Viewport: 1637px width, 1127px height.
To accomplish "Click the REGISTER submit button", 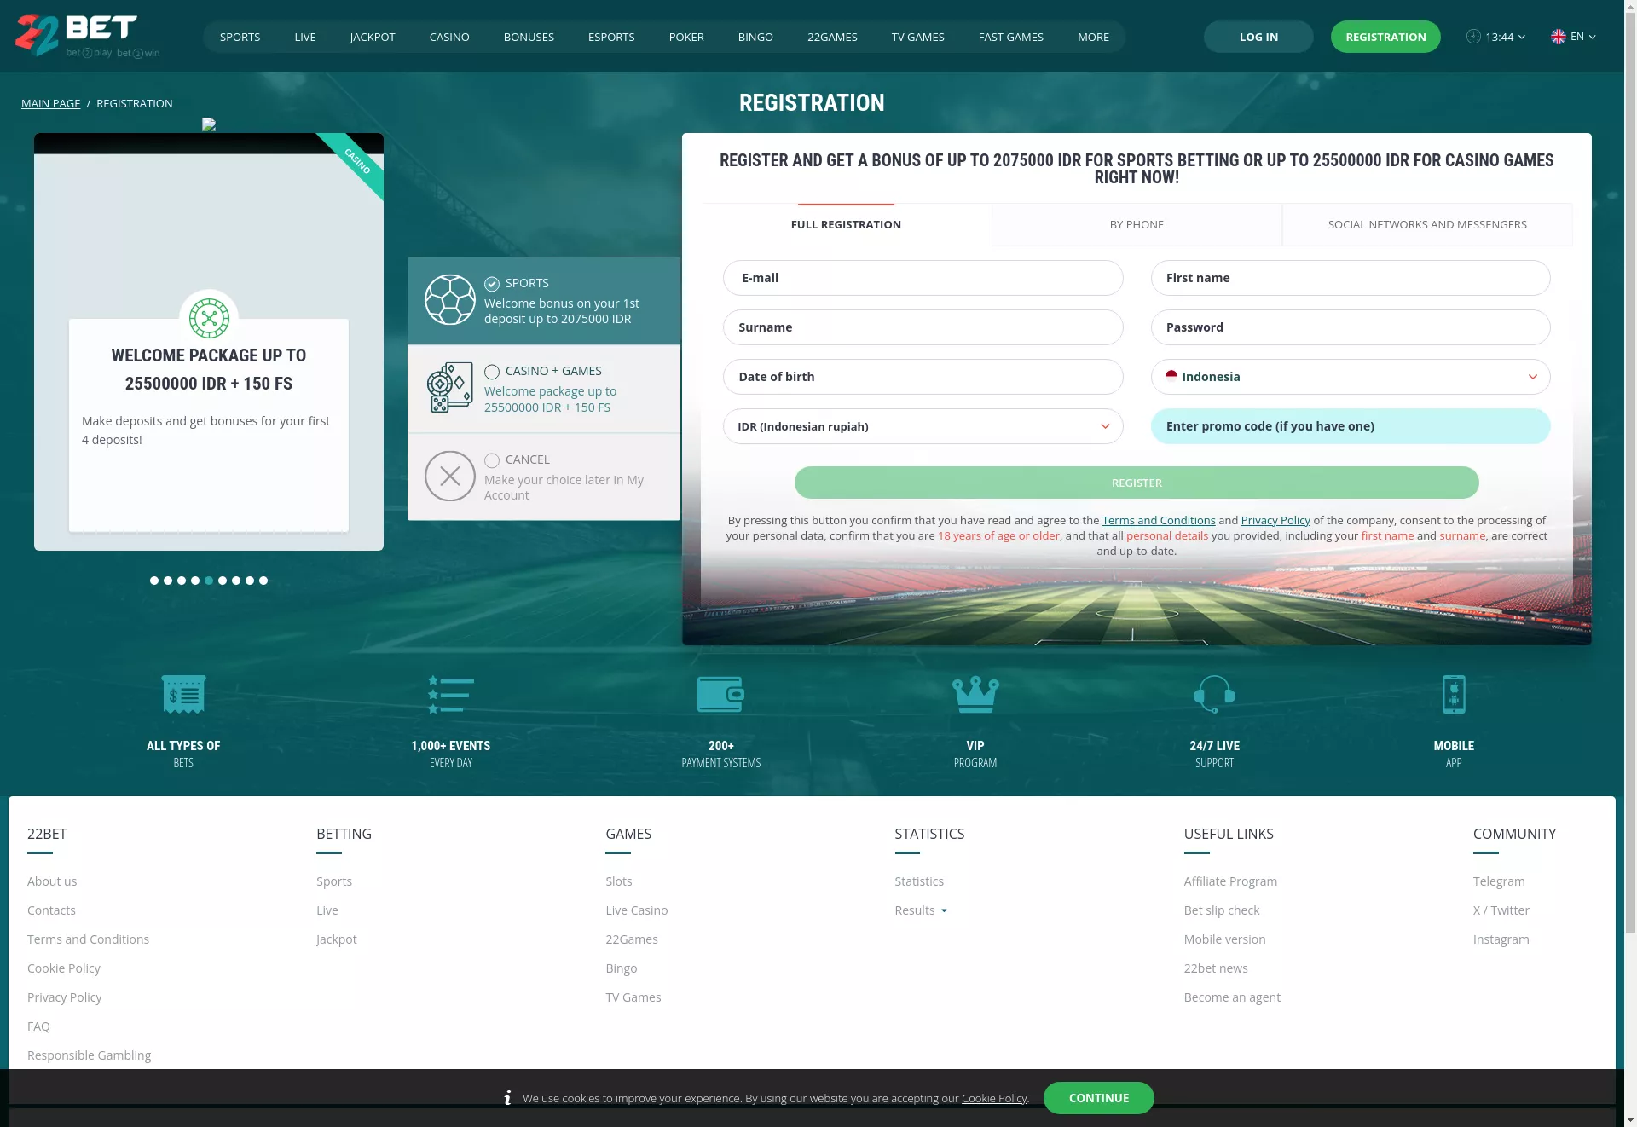I will coord(1137,483).
